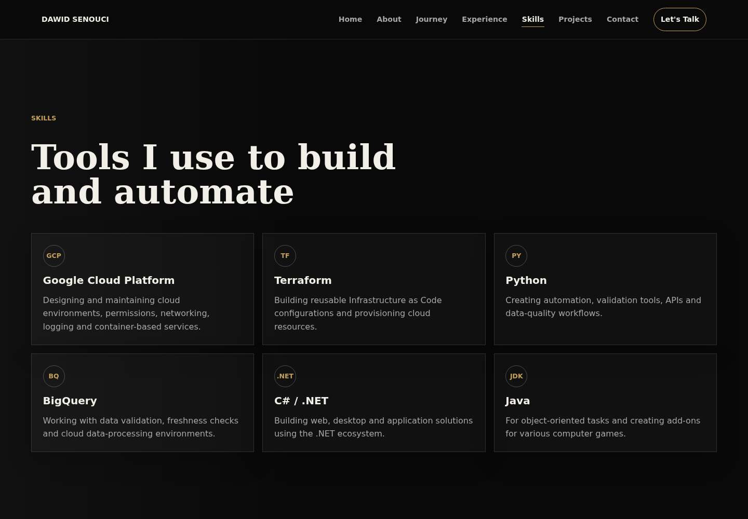Select the Terraform card heading

(x=303, y=280)
